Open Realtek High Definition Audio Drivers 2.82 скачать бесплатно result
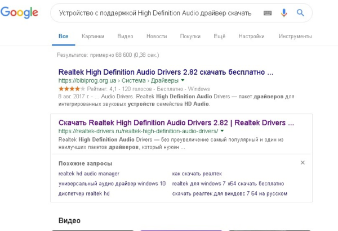The width and height of the screenshot is (338, 231). coord(166,72)
